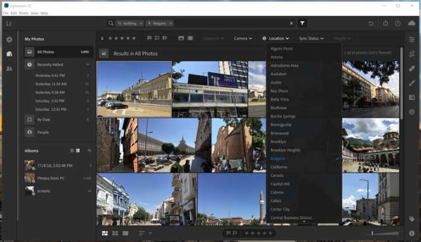The image size is (421, 242).
Task: Choose Canada from location list
Action: 277,175
